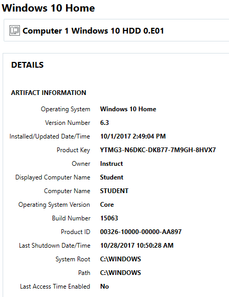Click the Product Key field label
The width and height of the screenshot is (229, 297).
(x=73, y=150)
